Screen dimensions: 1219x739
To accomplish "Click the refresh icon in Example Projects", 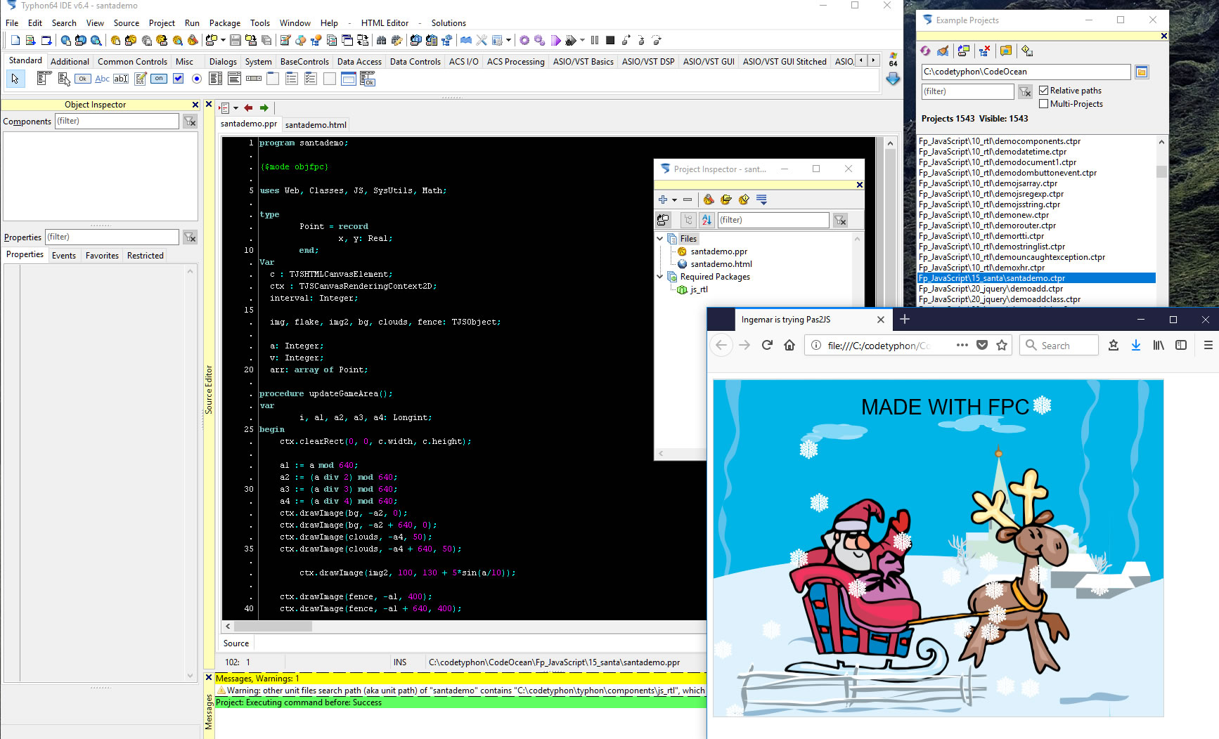I will pyautogui.click(x=926, y=51).
